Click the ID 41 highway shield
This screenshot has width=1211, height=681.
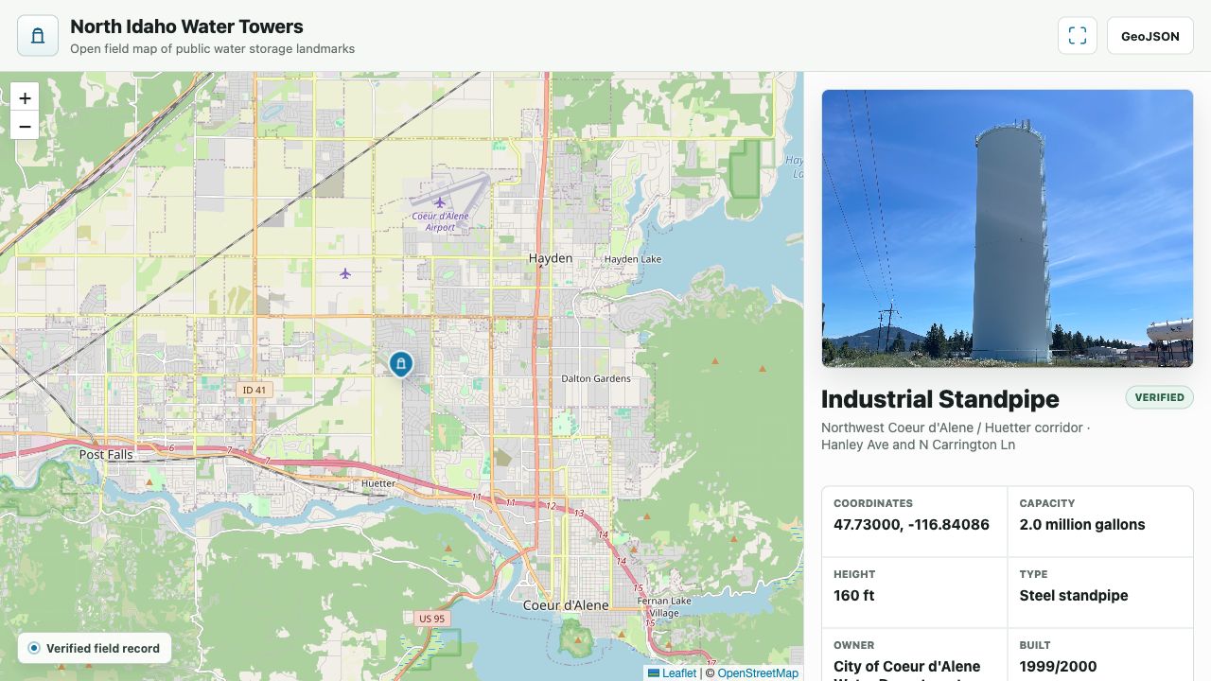255,390
